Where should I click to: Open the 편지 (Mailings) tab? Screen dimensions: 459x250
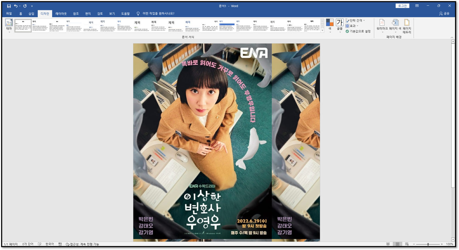88,14
